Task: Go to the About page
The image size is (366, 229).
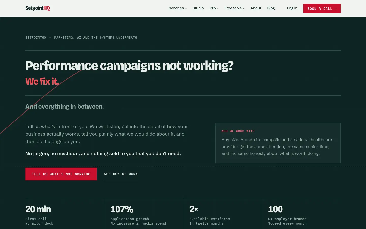Action: (x=256, y=8)
